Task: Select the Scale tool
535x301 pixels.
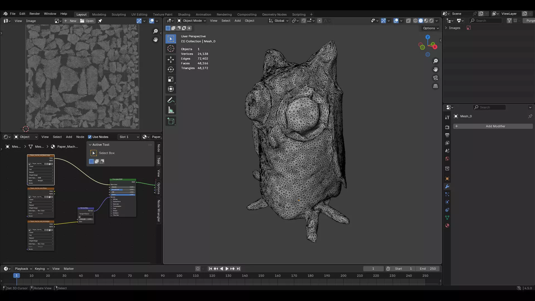Action: coord(171,79)
